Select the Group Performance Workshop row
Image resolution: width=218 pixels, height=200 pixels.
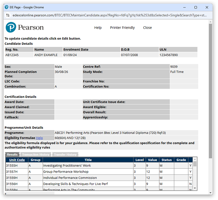point(88,172)
